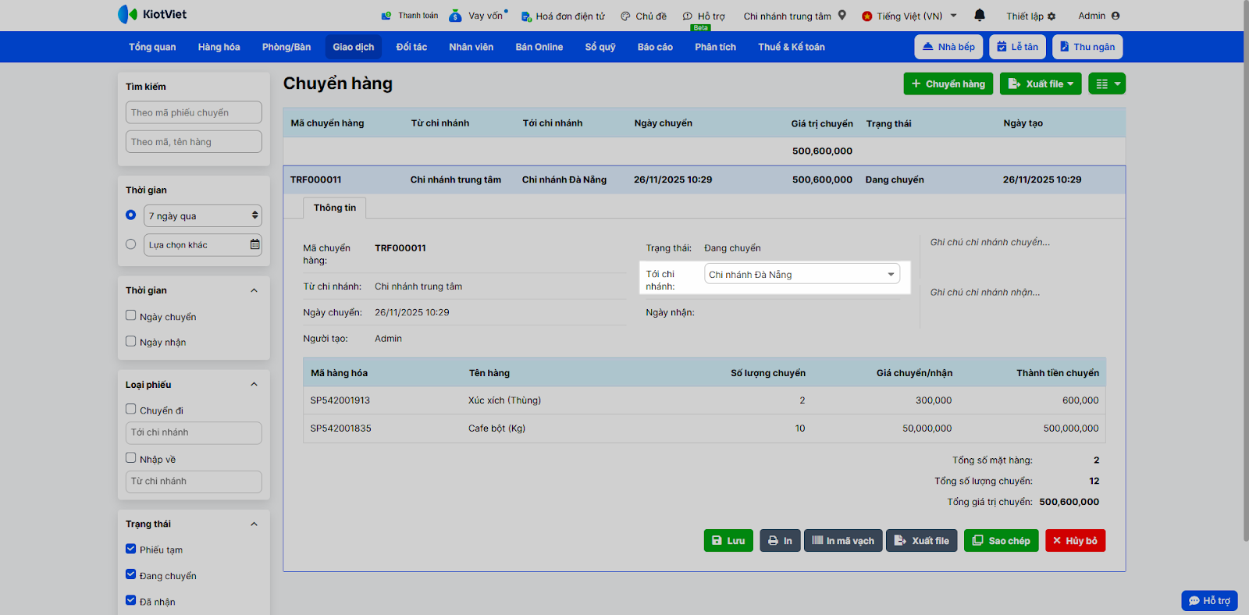Open the Tiếng Việt language dropdown

(909, 16)
